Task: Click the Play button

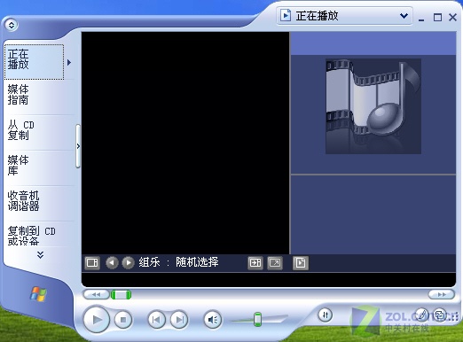Action: (97, 319)
